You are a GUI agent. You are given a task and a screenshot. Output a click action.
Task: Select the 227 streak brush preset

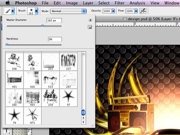[x=68, y=62]
